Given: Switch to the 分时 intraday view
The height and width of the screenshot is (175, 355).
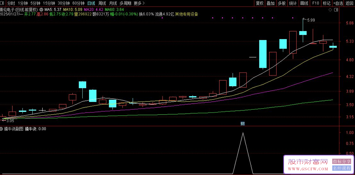Looking at the screenshot, I should [x=11, y=3].
